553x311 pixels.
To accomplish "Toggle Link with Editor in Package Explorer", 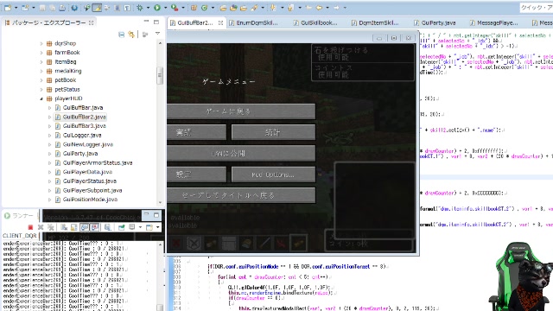I will [131, 35].
